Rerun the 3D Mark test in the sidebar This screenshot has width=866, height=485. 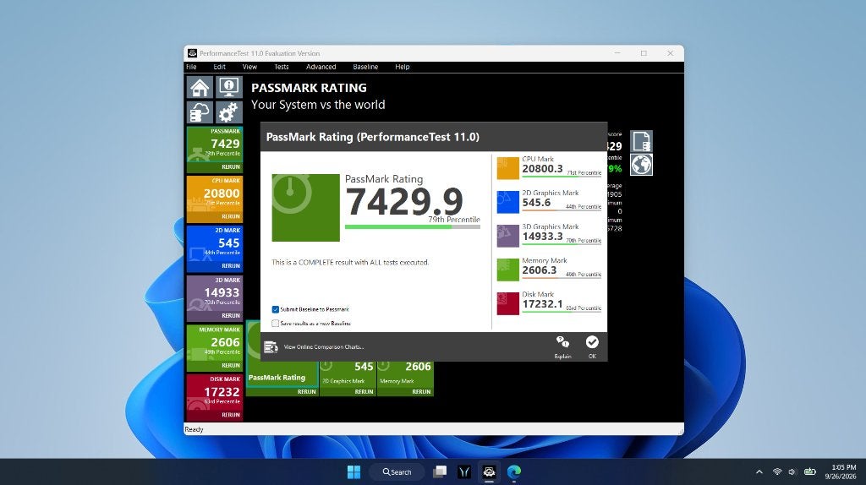tap(231, 316)
